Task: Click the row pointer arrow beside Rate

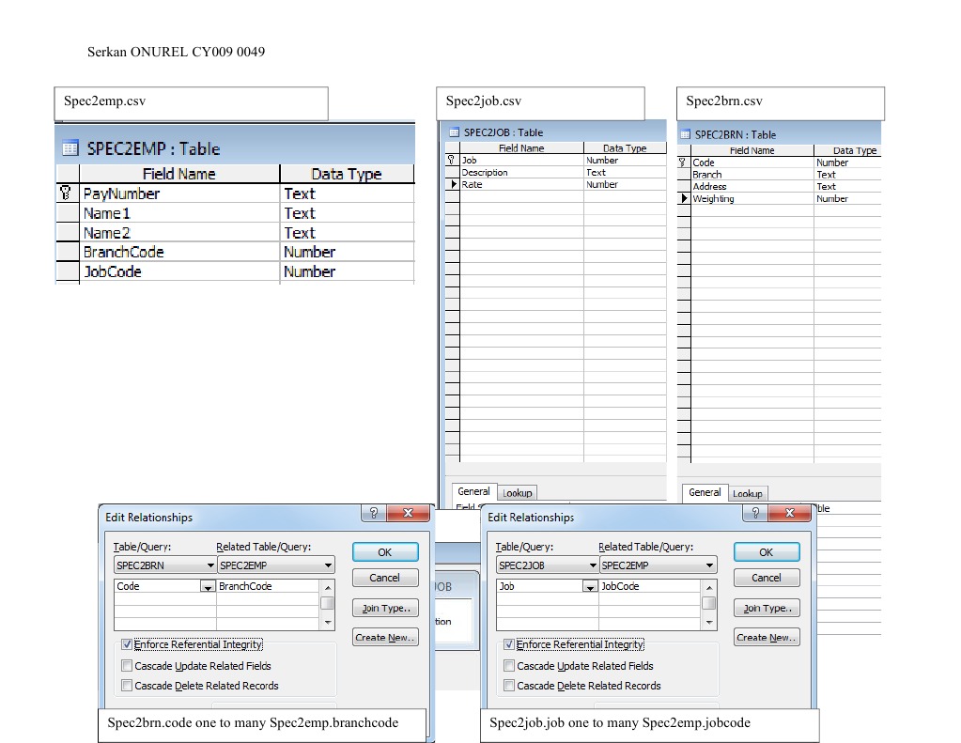Action: [x=454, y=184]
